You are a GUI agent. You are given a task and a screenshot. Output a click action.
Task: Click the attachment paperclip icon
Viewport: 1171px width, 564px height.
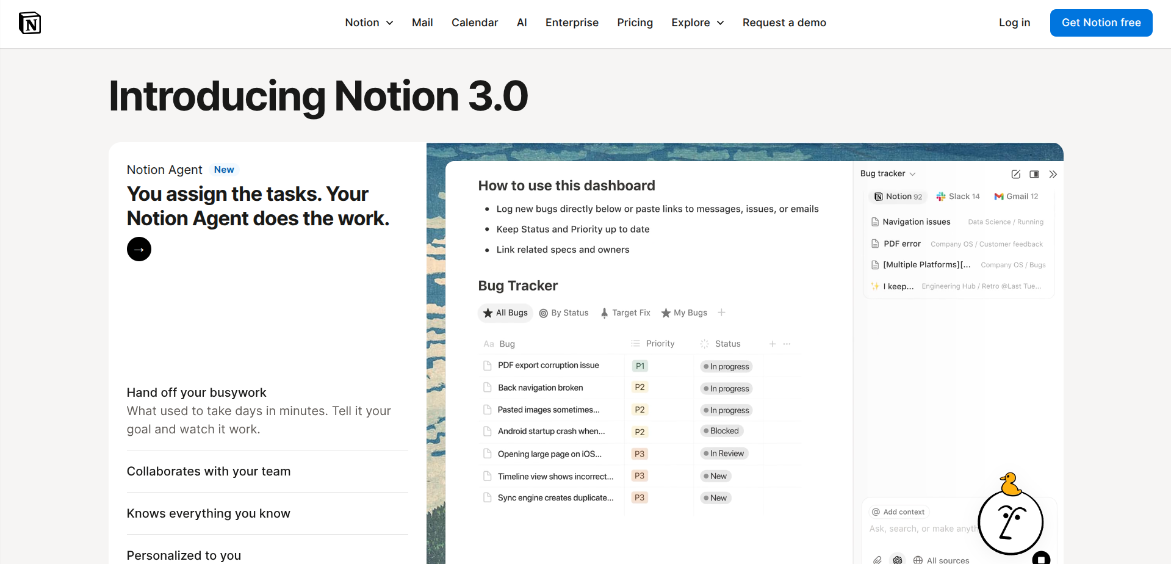pyautogui.click(x=877, y=560)
